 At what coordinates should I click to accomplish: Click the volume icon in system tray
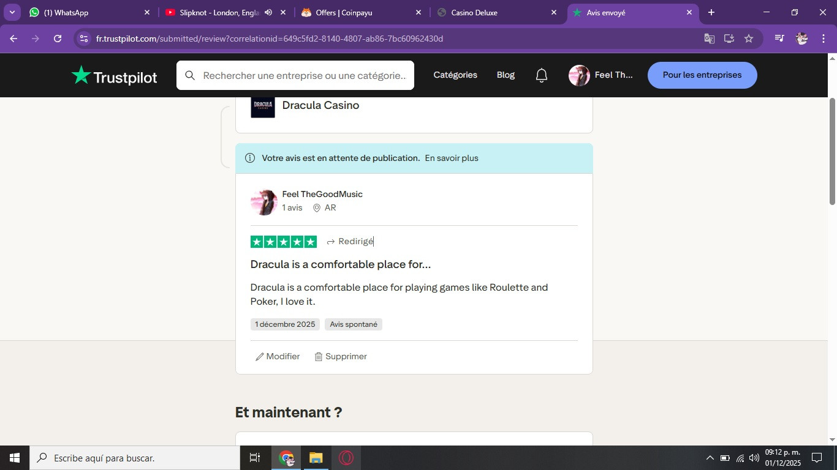pos(754,458)
